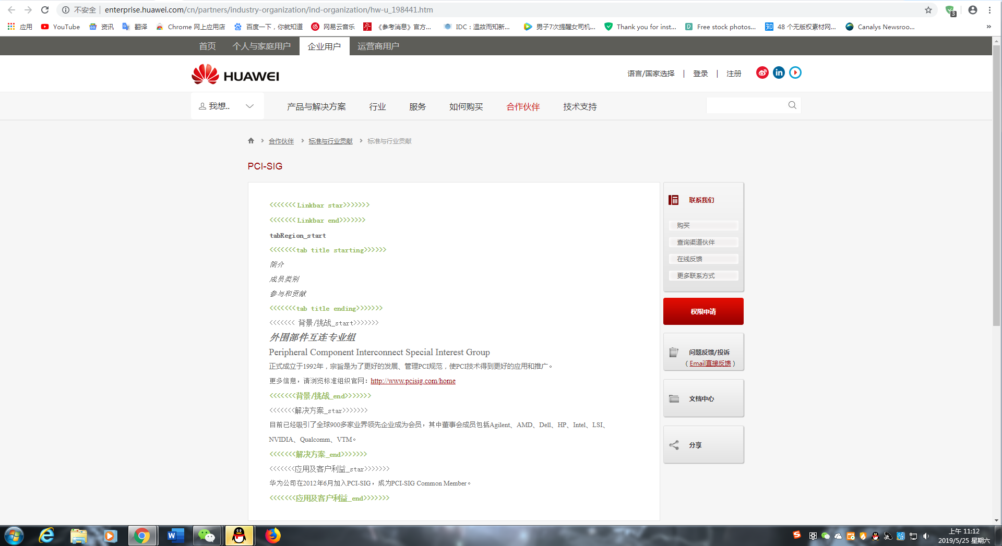Open the 技术支持 menu

580,107
